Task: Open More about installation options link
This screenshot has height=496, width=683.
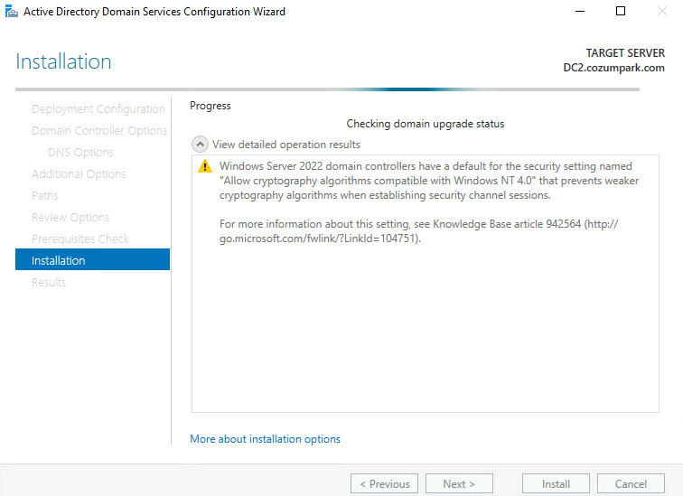Action: tap(265, 439)
